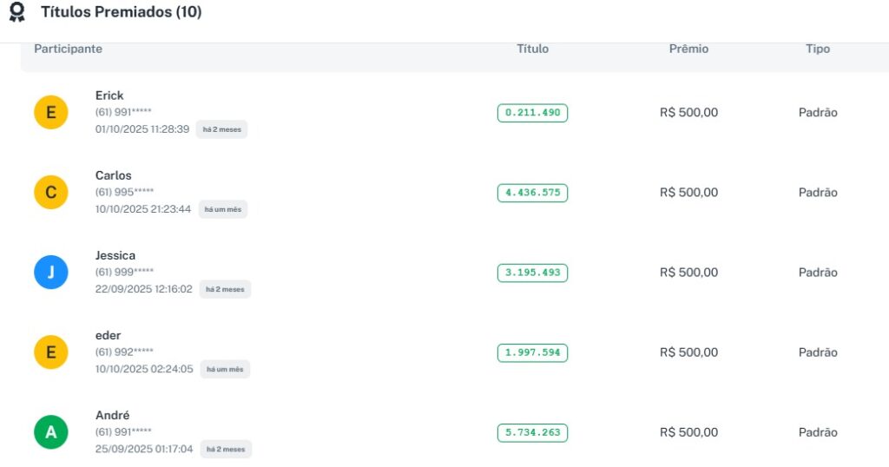Screen dimensions: 889x467
Task: Click Carlos's yellow C avatar
Action: pyautogui.click(x=50, y=193)
